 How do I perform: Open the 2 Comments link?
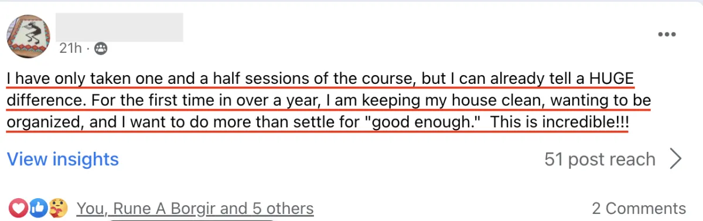tap(639, 208)
